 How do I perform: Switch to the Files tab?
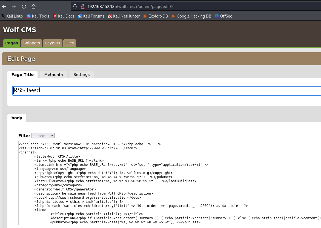[70, 43]
